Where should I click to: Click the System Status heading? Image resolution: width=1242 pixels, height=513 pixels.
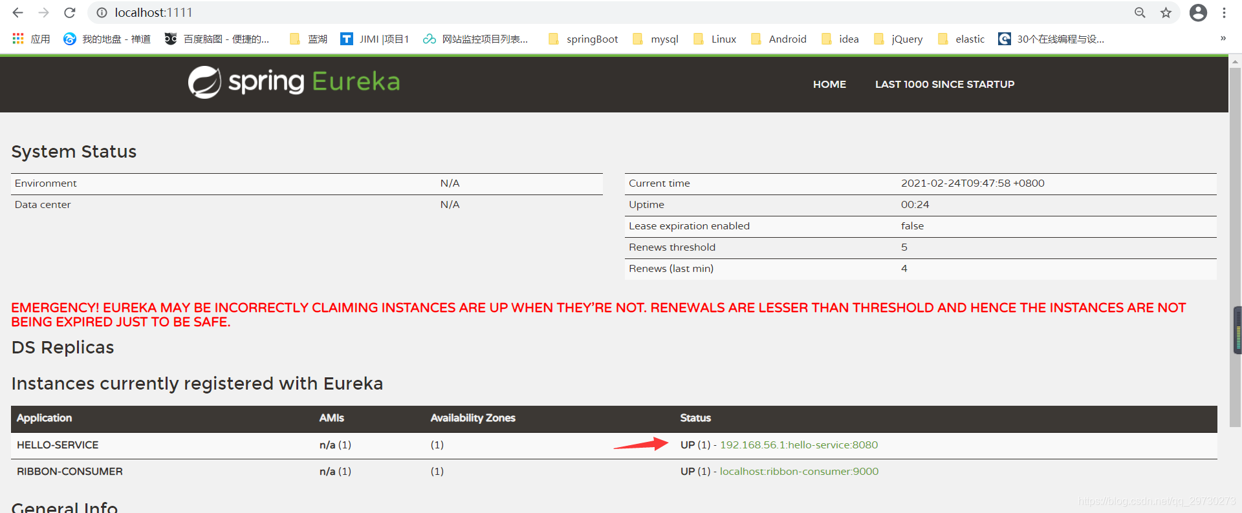(x=74, y=152)
